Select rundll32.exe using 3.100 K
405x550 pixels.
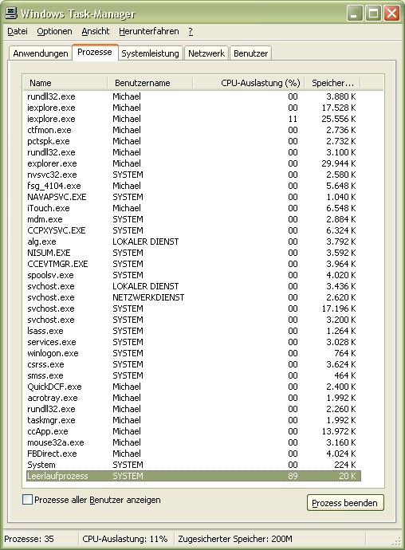(194, 152)
